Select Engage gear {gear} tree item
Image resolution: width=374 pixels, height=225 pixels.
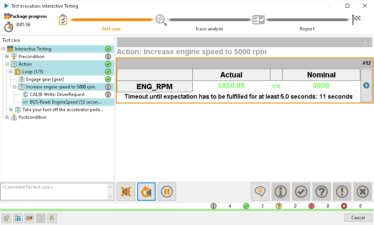pyautogui.click(x=45, y=79)
